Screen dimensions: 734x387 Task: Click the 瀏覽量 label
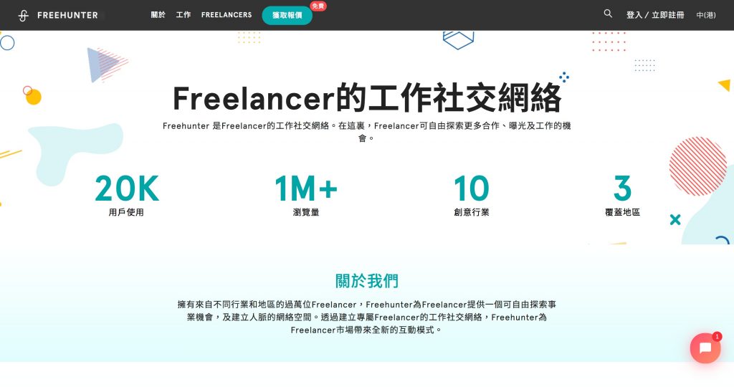[x=305, y=212]
